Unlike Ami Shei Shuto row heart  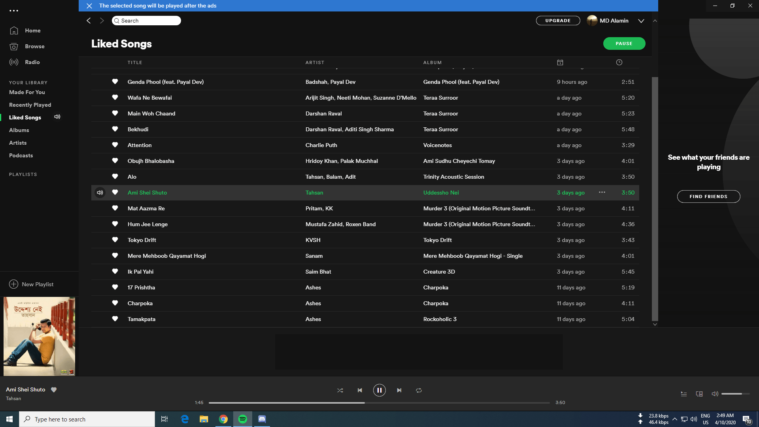coord(115,192)
